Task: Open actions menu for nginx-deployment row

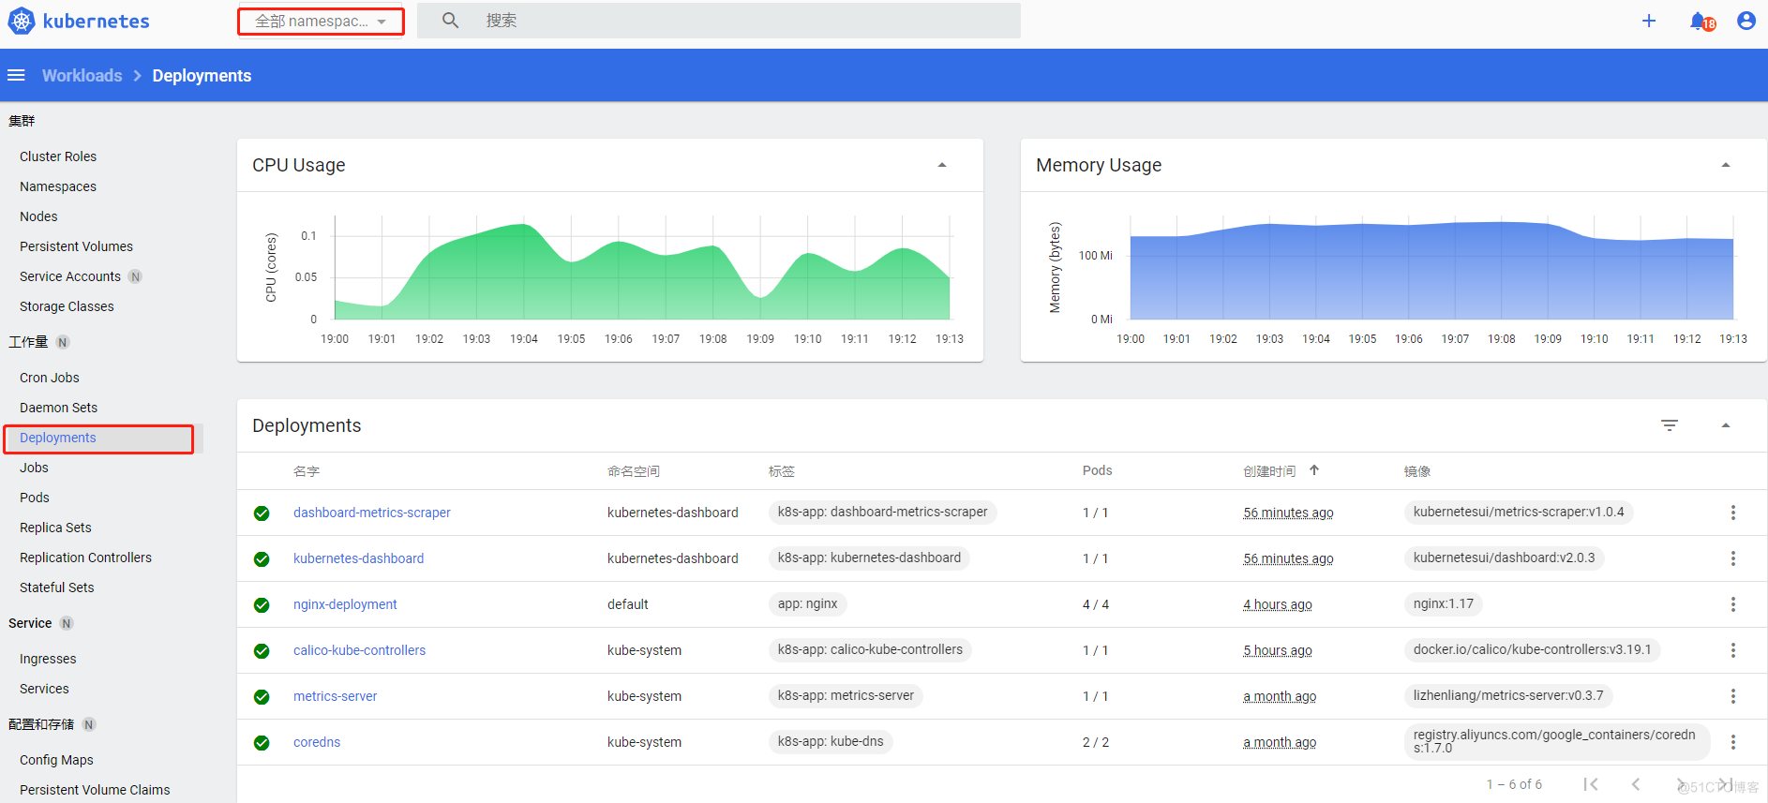Action: pos(1733,604)
